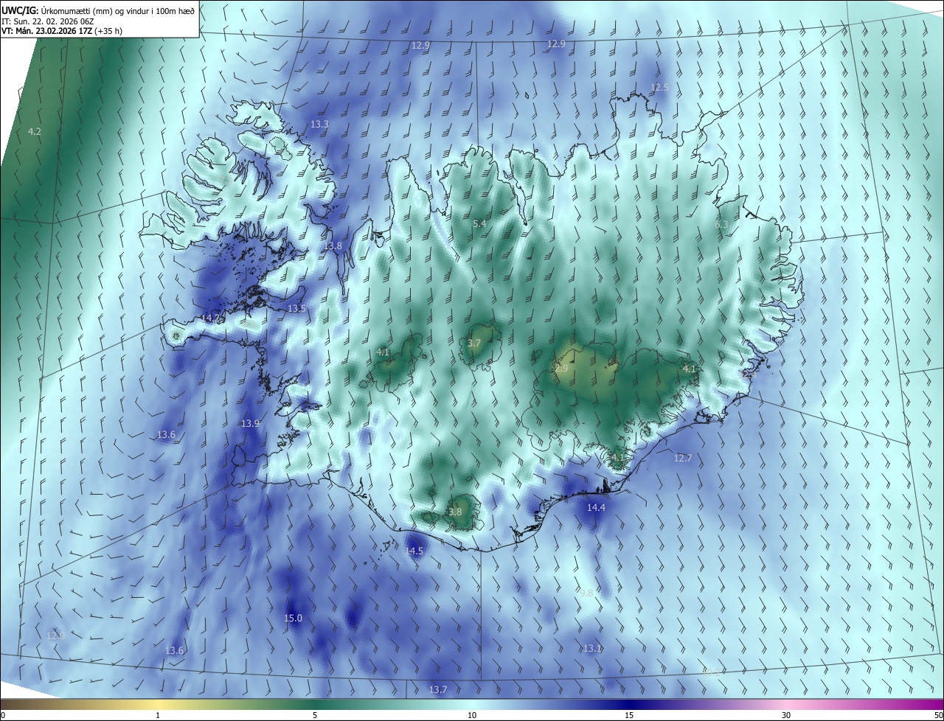
Task: Click the '30' tick label on the colour scale
Action: 786,715
